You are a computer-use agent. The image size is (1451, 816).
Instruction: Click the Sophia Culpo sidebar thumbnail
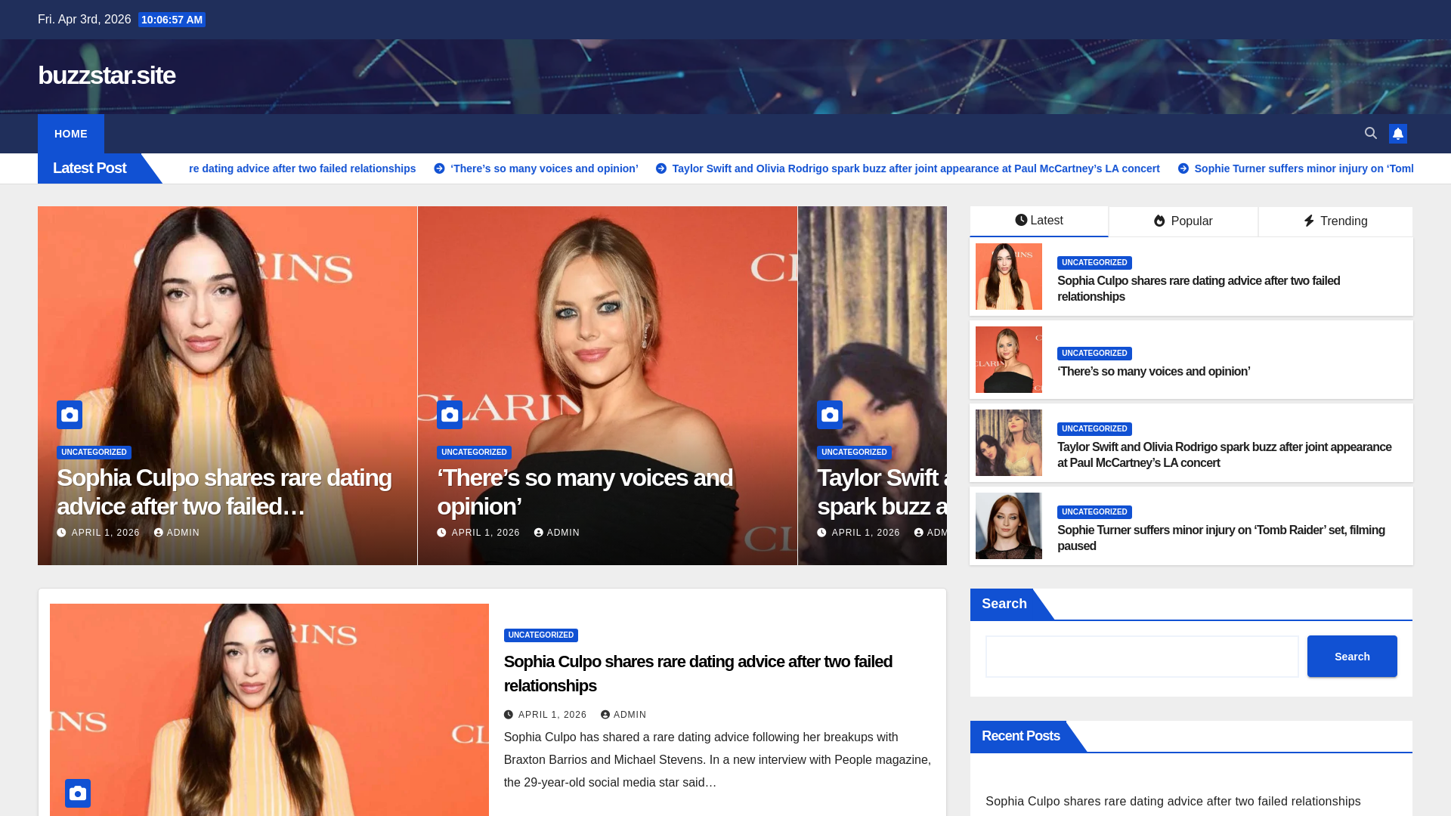(x=1009, y=277)
